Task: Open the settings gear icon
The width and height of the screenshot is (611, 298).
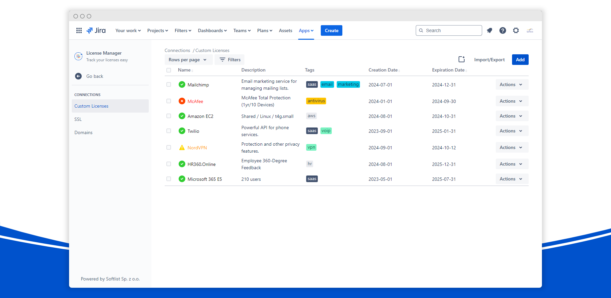Action: pos(516,30)
